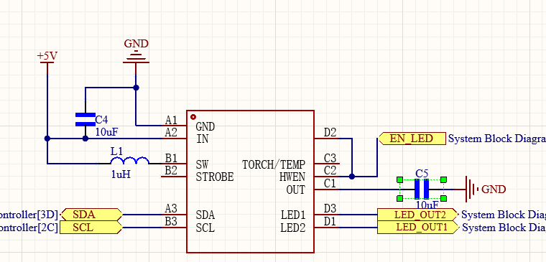Select the C4 capacitor symbol
The width and height of the screenshot is (546, 262).
click(x=85, y=120)
